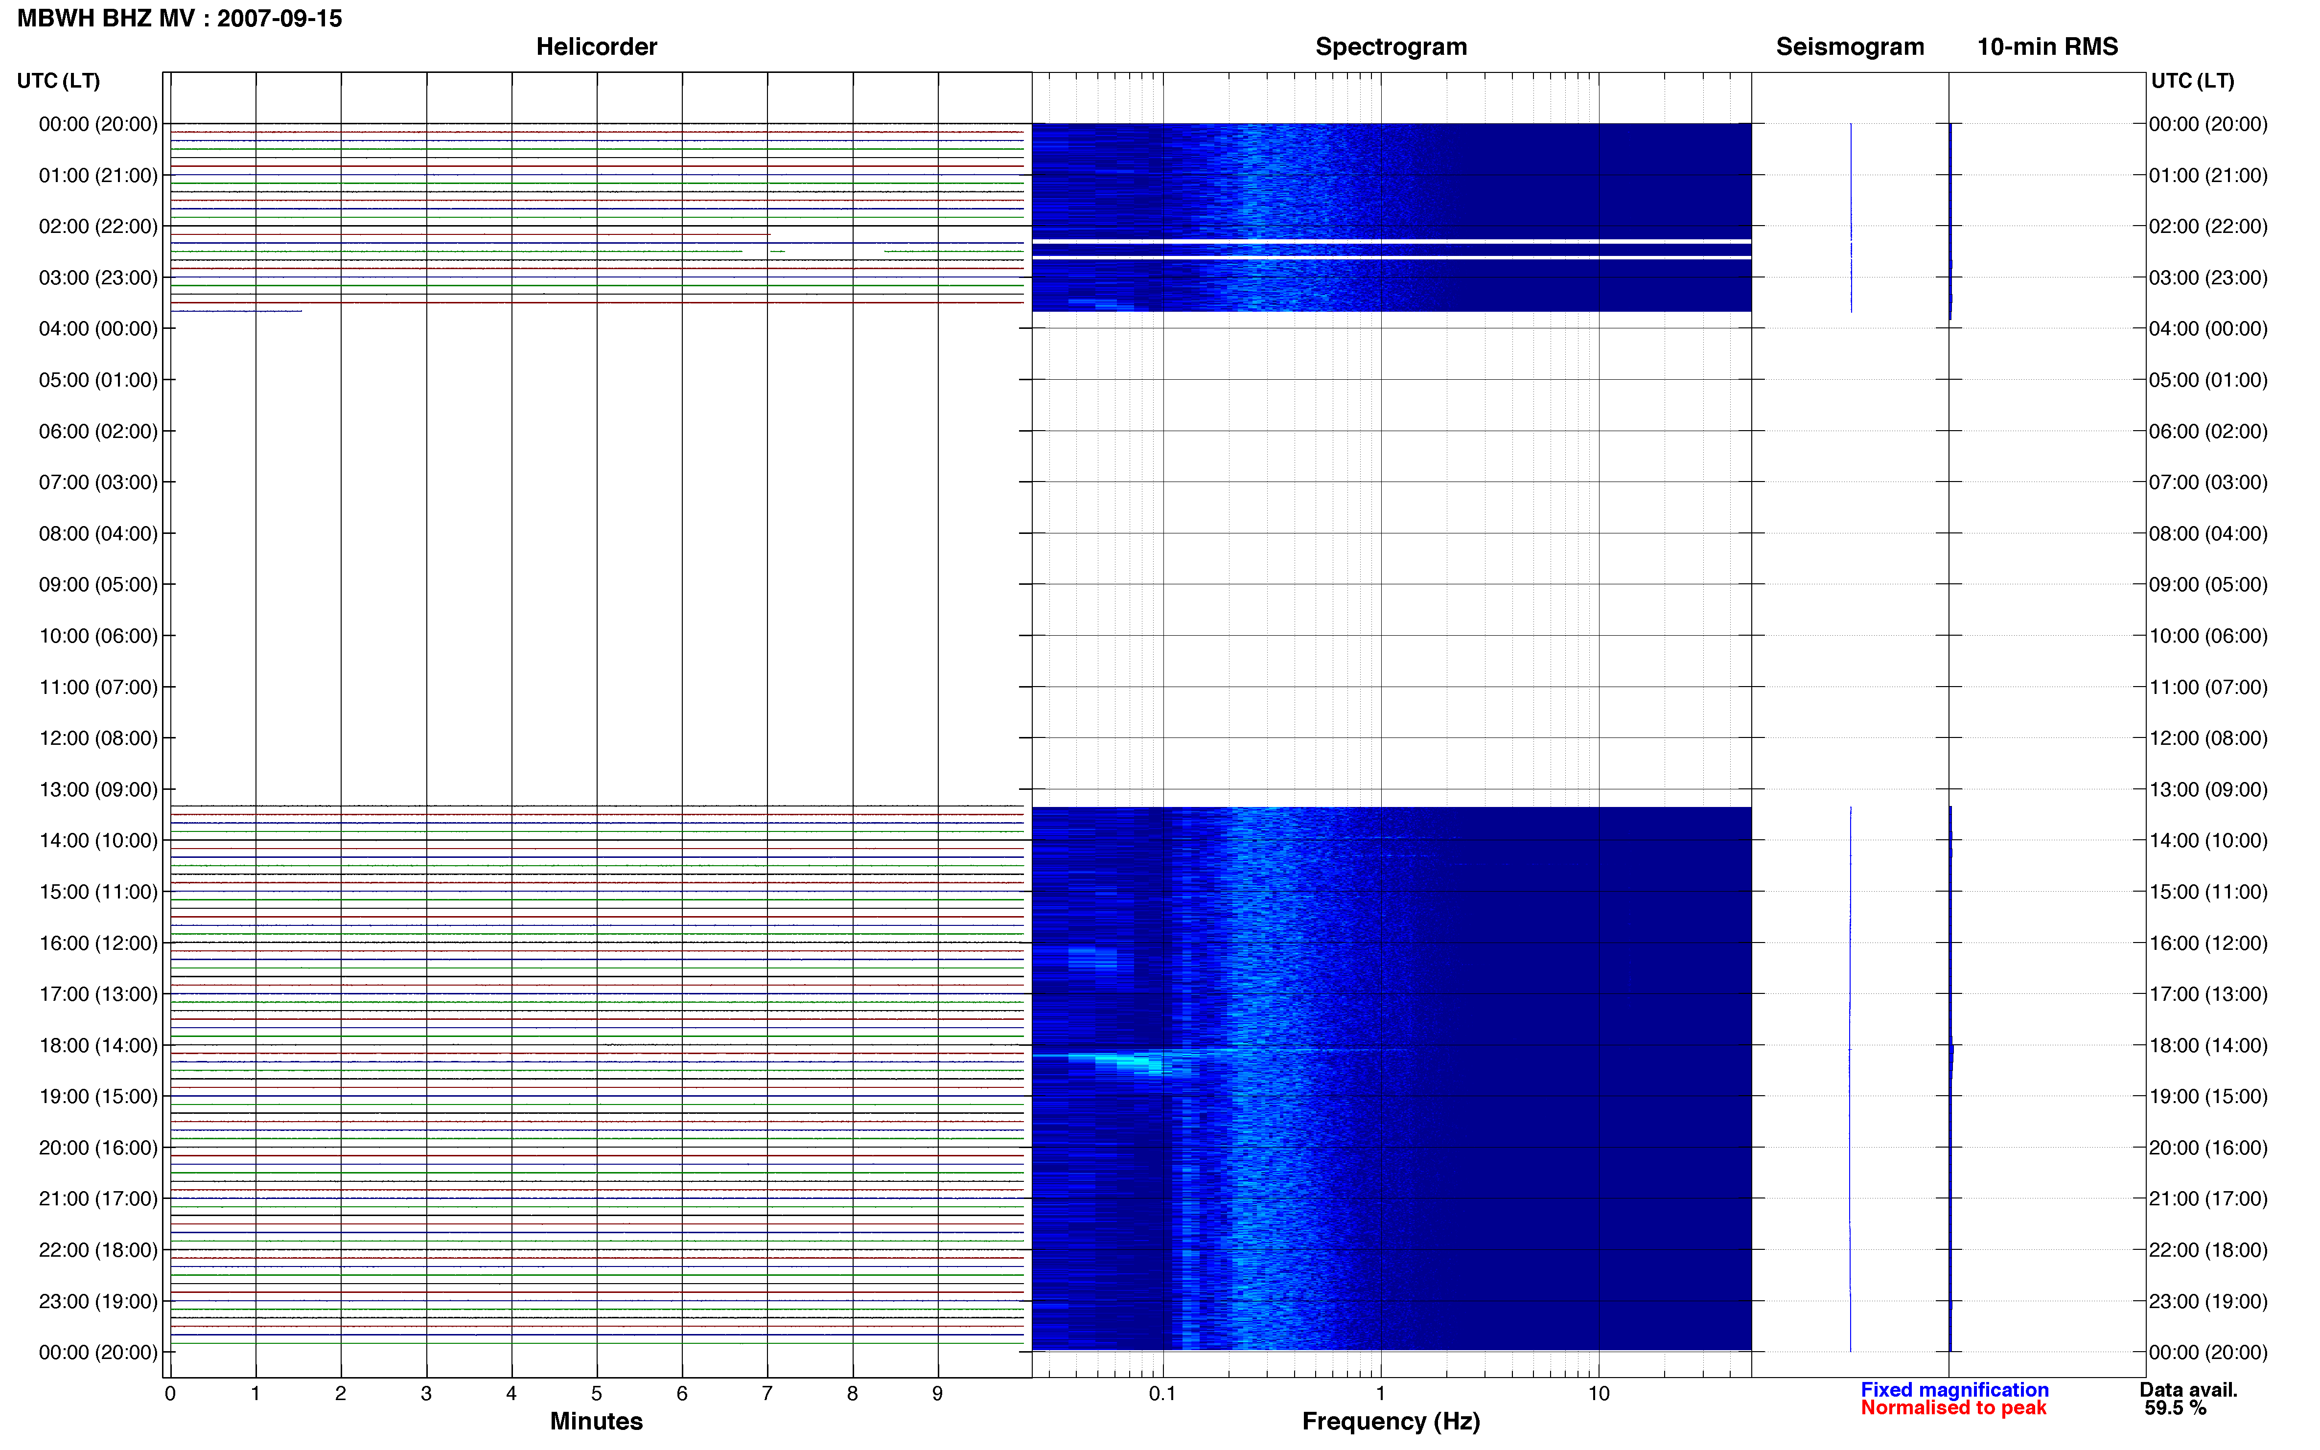This screenshot has width=2320, height=1450.
Task: Click 07:00 (03:00) on the RMS-side time axis
Action: pos(2208,483)
